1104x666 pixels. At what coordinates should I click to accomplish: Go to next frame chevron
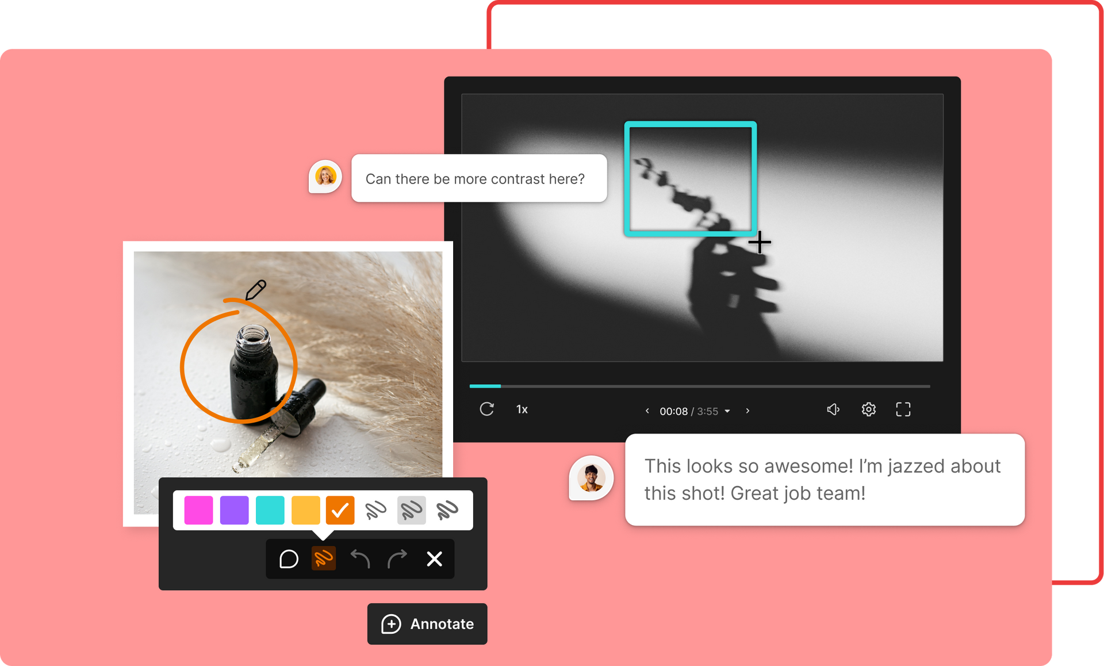[747, 411]
